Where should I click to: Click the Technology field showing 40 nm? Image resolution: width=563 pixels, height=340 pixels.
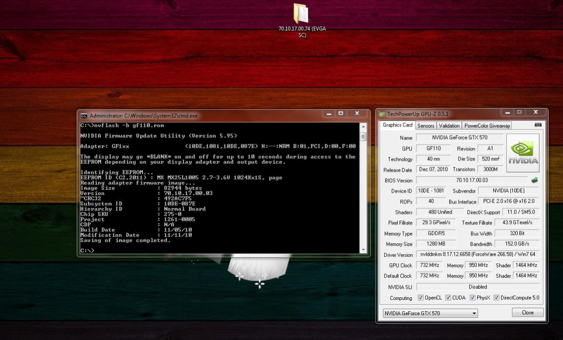pyautogui.click(x=433, y=159)
